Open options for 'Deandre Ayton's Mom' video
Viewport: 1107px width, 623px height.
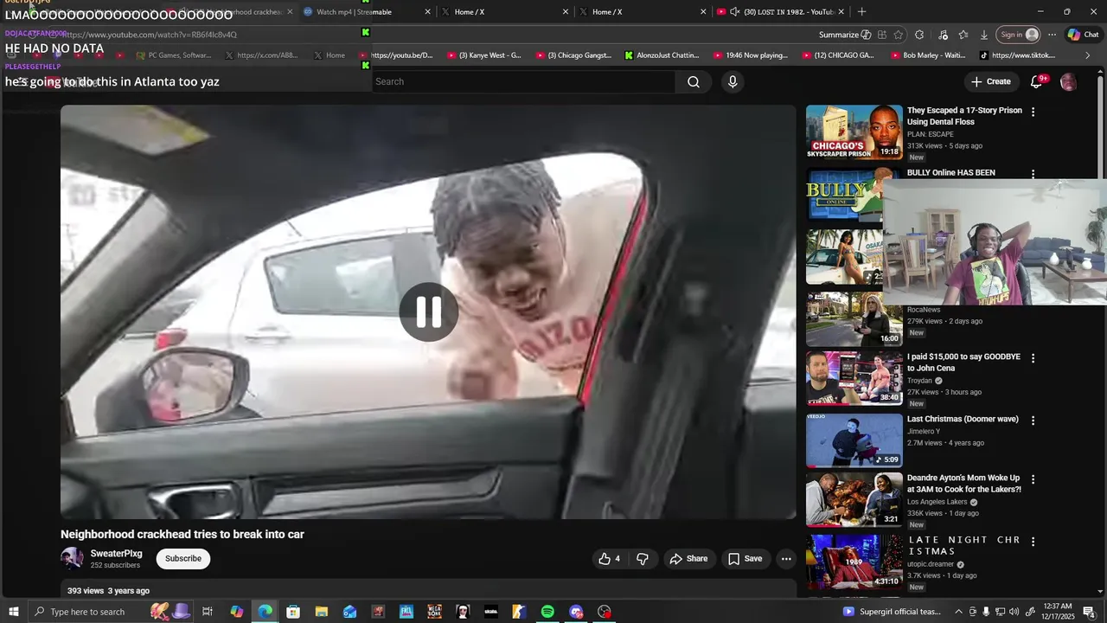pyautogui.click(x=1033, y=479)
